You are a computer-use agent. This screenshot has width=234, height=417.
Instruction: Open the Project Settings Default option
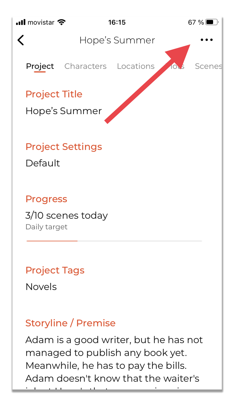click(x=43, y=163)
